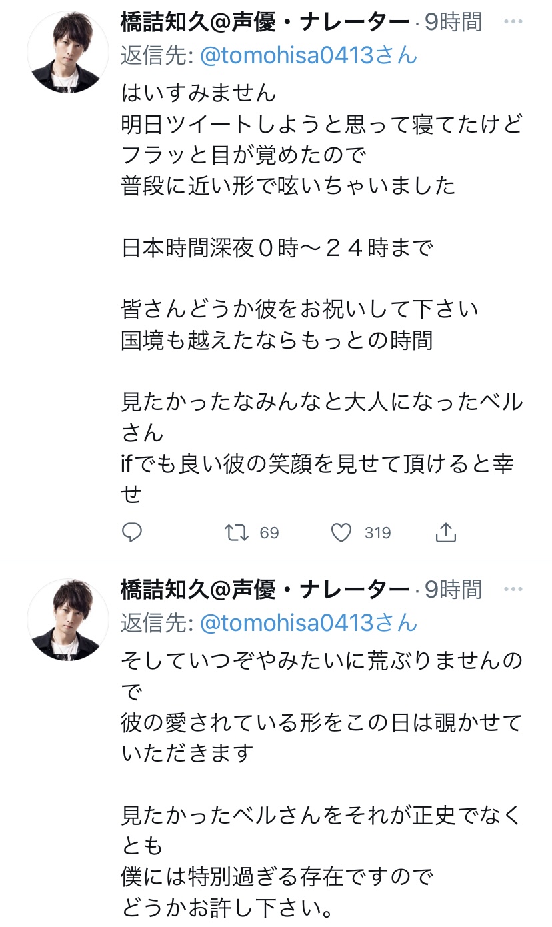Tap the like count 319
This screenshot has width=552, height=927.
click(377, 533)
